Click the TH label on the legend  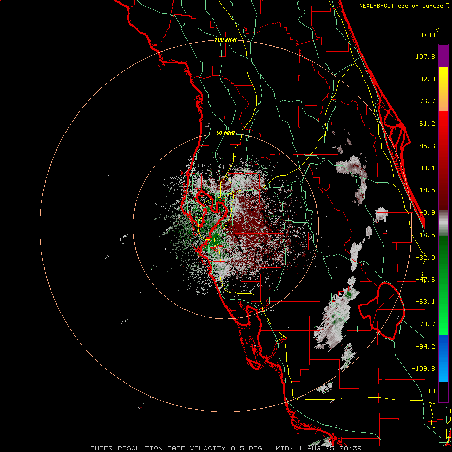pos(431,391)
